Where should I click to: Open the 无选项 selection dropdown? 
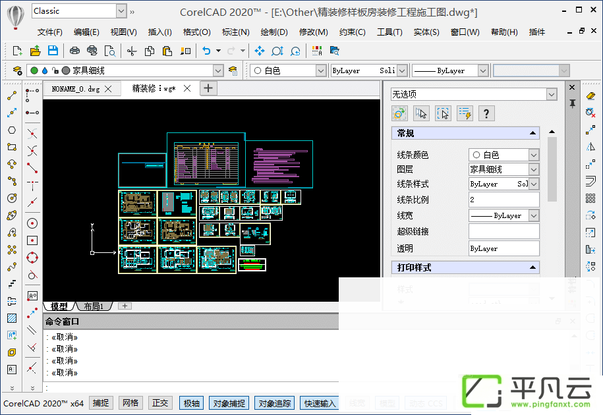pos(552,94)
